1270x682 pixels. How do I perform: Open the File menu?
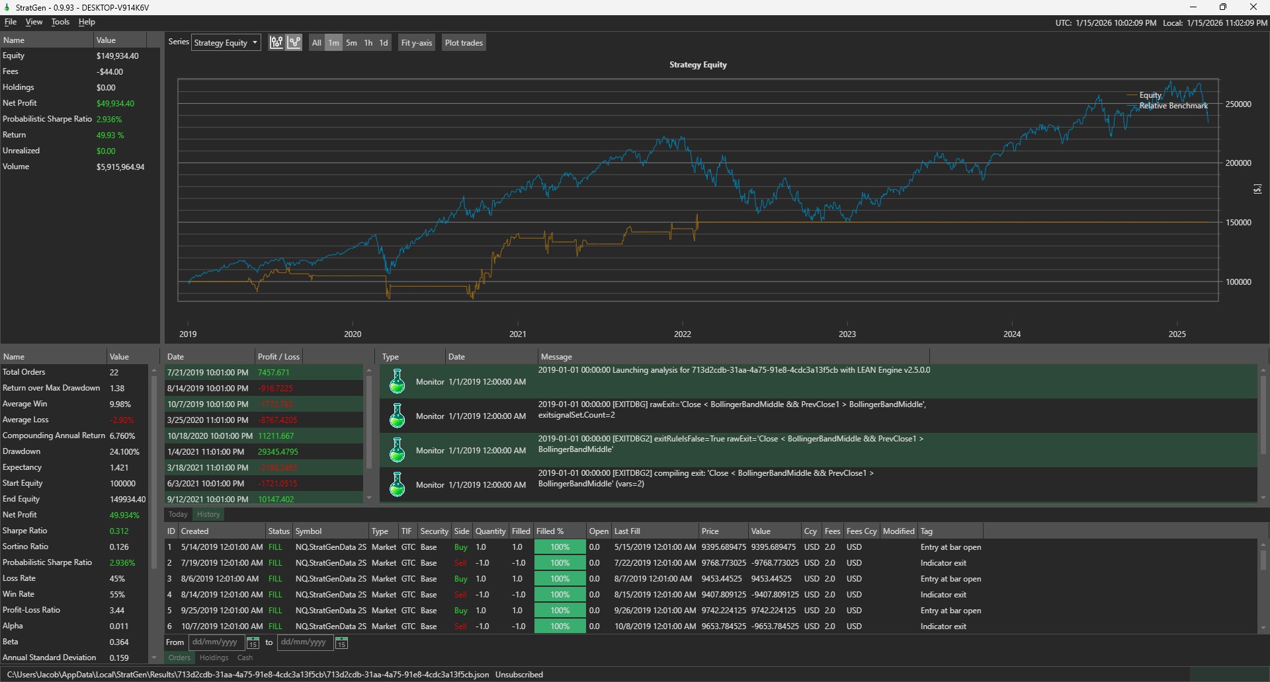[11, 22]
